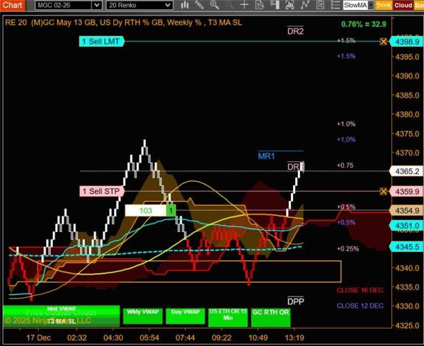
Task: Toggle the Wkly VWAP button
Action: (142, 315)
